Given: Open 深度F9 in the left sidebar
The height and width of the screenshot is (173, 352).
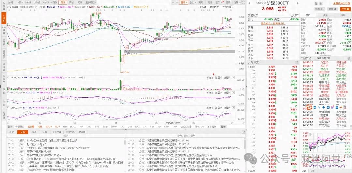Looking at the screenshot, I should 4,42.
